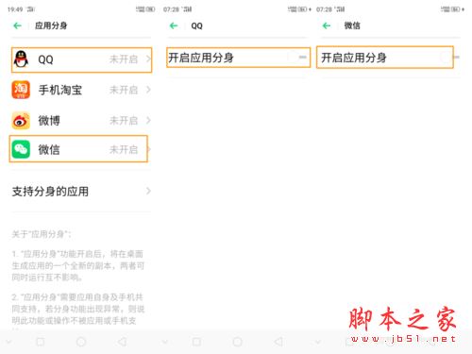Tap back triangle in QQ phone screen
The image size is (472, 354).
click(278, 342)
